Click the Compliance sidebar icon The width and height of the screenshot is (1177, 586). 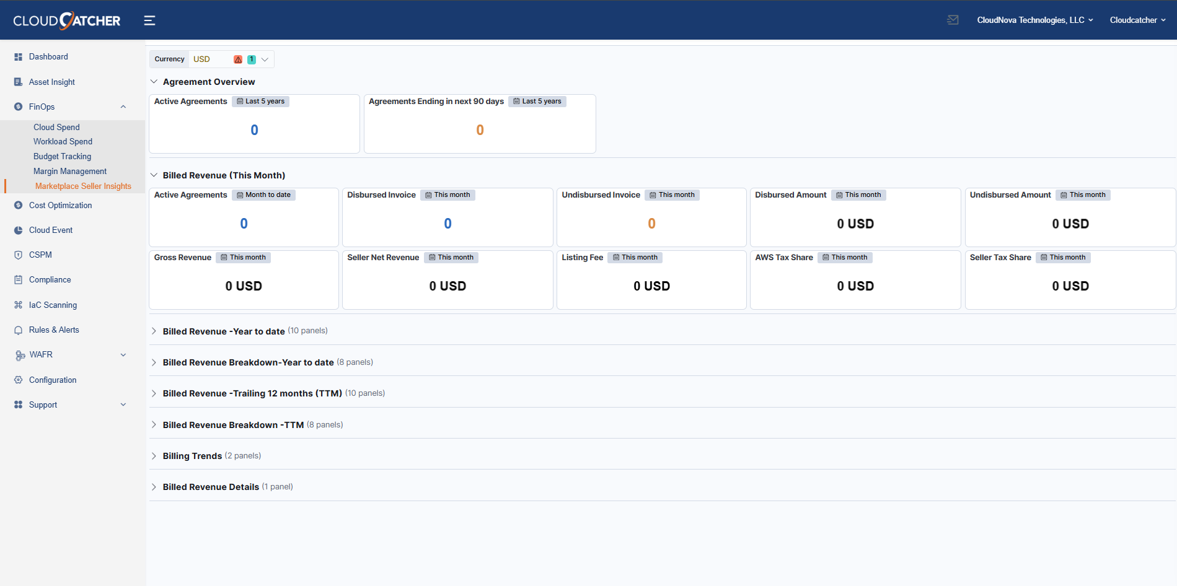click(18, 279)
